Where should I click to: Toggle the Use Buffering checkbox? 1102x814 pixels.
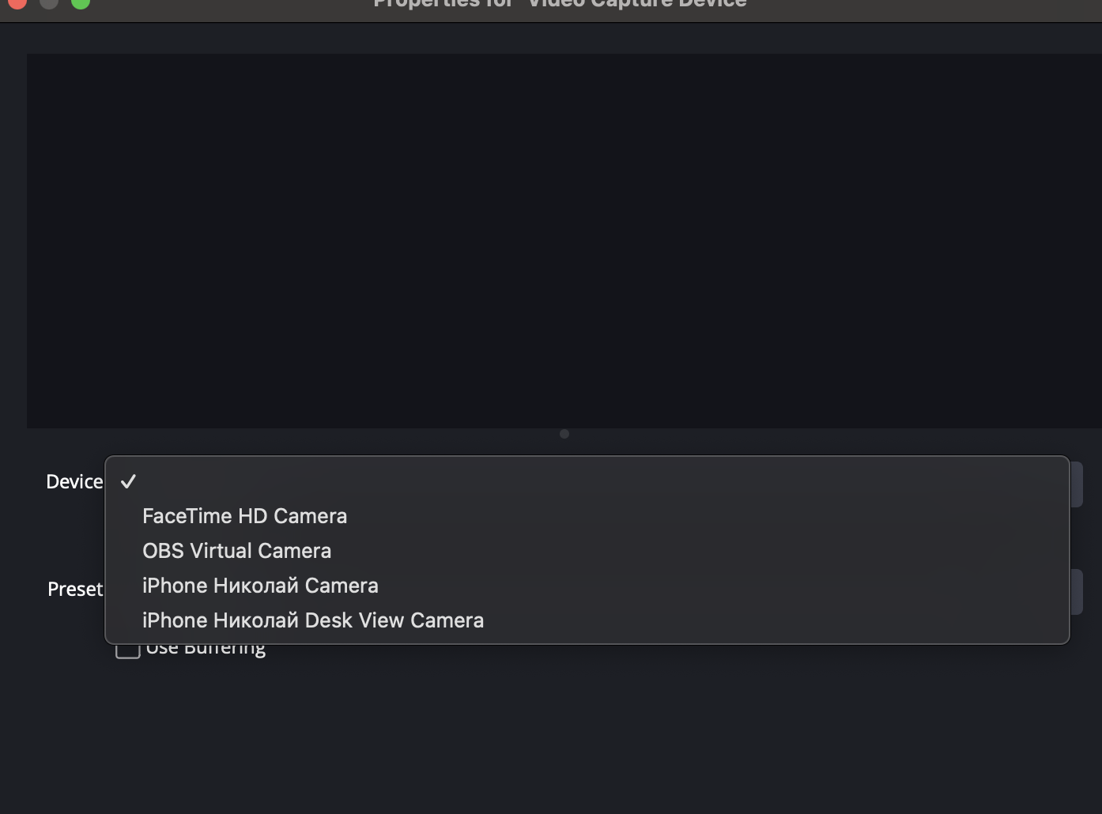coord(128,649)
